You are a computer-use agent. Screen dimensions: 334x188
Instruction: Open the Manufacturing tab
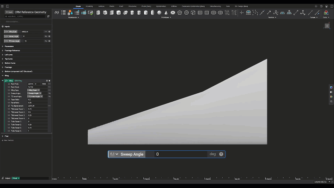(215, 6)
